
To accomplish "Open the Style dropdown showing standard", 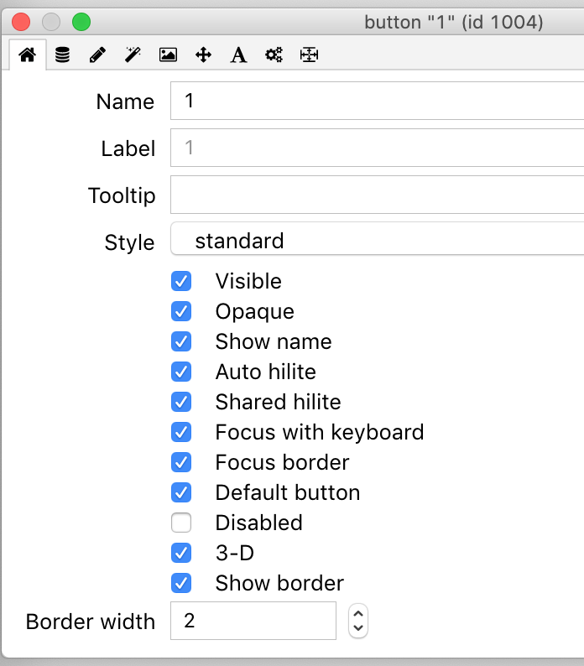I will [x=378, y=242].
